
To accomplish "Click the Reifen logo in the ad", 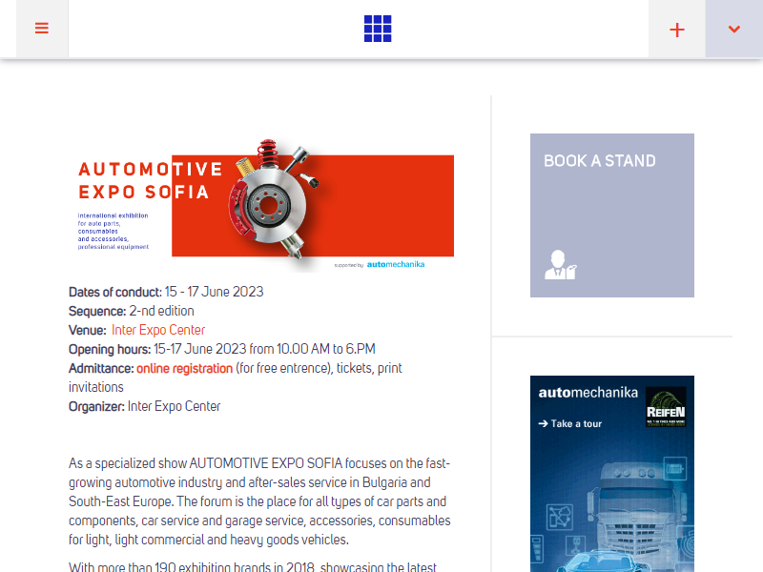I will click(x=666, y=407).
